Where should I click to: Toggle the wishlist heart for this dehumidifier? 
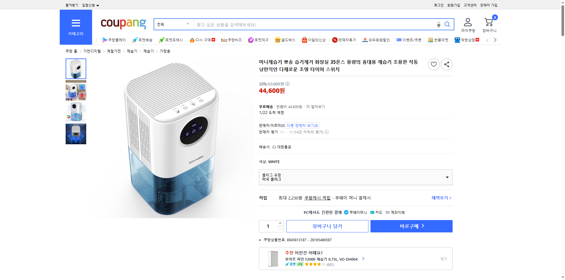(x=433, y=64)
